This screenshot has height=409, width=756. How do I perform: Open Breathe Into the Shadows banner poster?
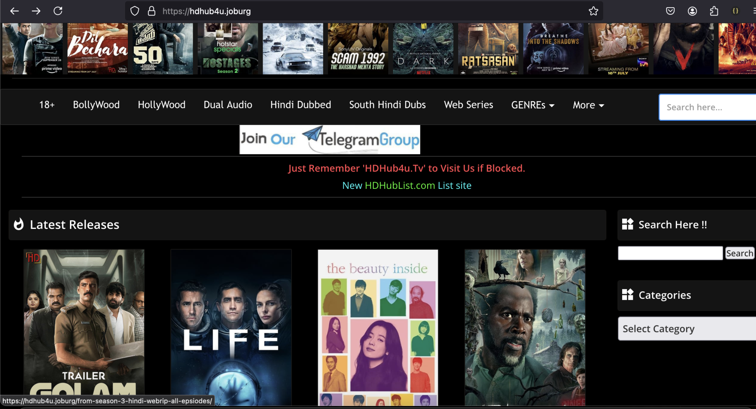pyautogui.click(x=553, y=49)
